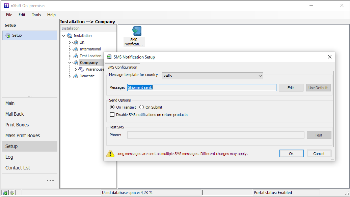
Task: Open the Tools menu
Action: pyautogui.click(x=36, y=14)
